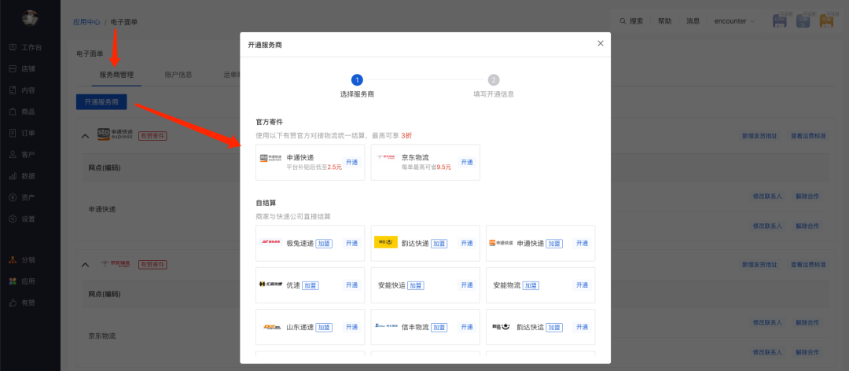Screen dimensions: 849x371
Task: Click the 京东物流 logo in 官方寄件
Action: [386, 158]
